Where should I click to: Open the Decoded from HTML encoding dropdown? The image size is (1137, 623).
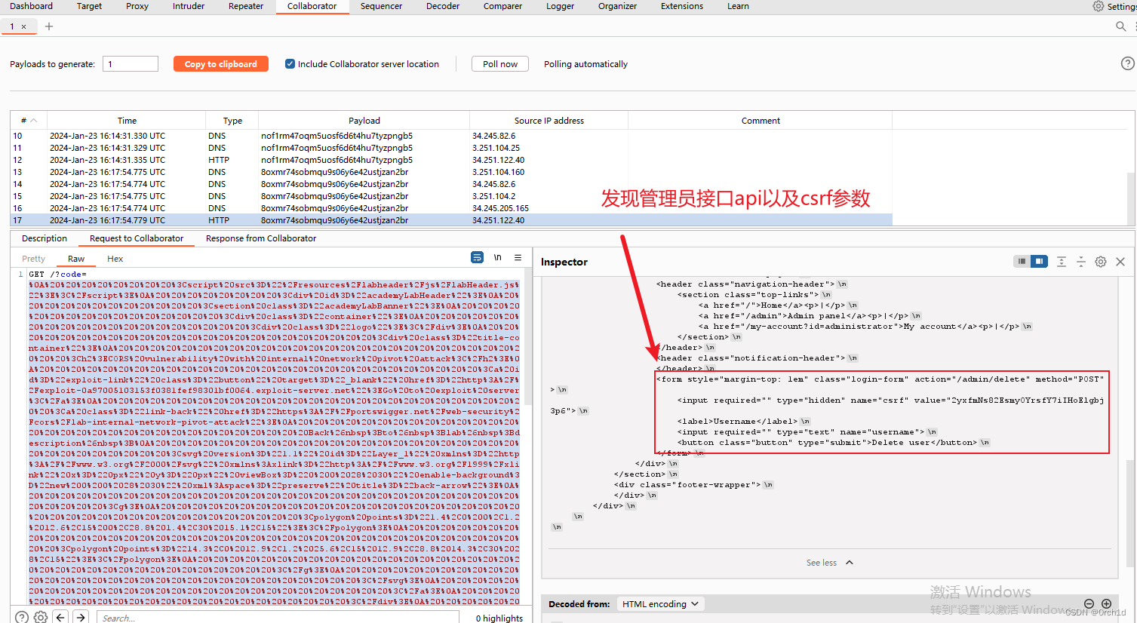(x=661, y=604)
